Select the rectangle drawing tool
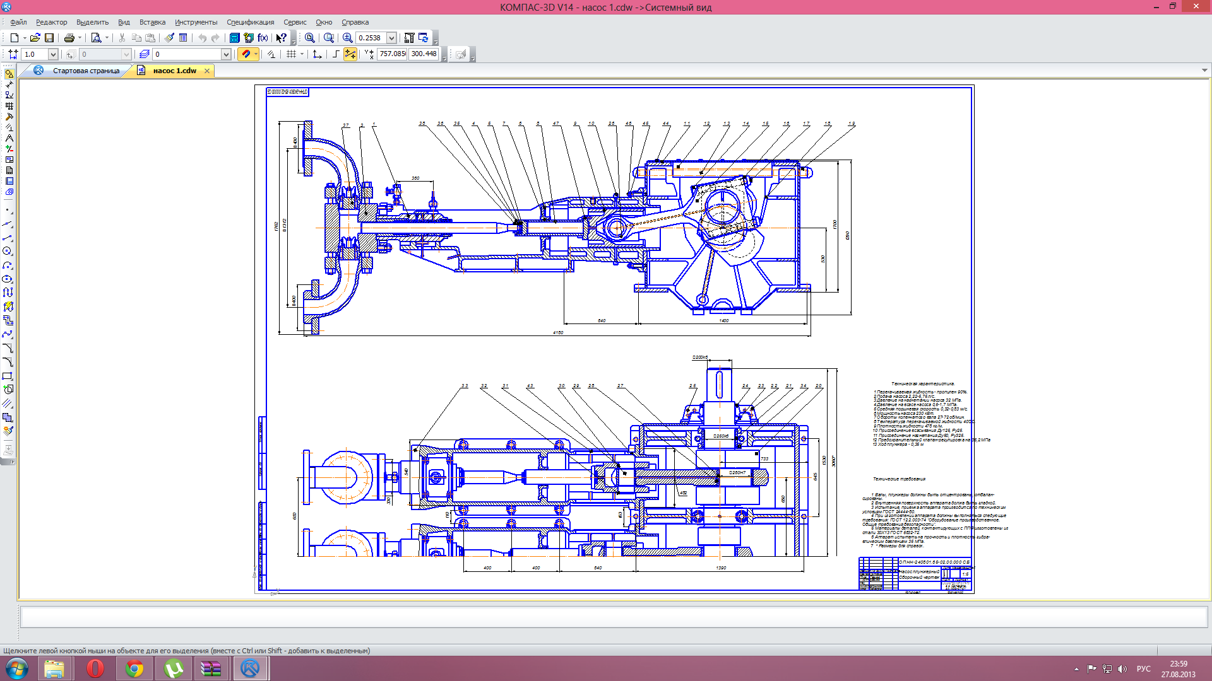The height and width of the screenshot is (681, 1212). click(x=8, y=376)
